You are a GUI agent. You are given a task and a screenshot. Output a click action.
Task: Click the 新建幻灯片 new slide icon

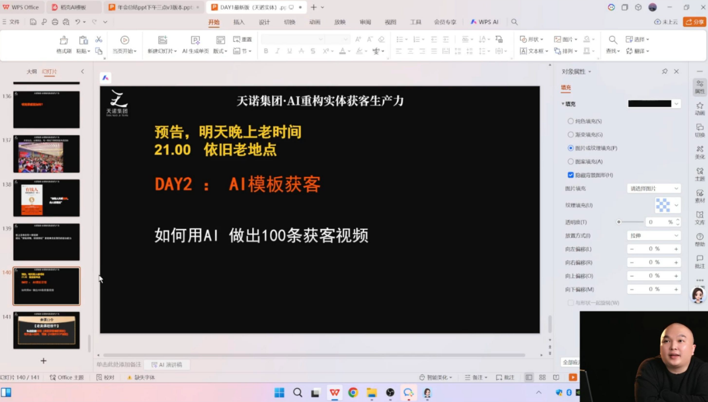tap(162, 40)
